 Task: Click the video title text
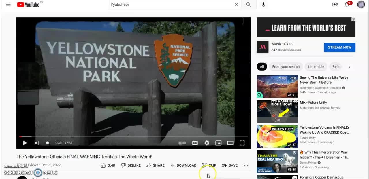click(x=84, y=157)
